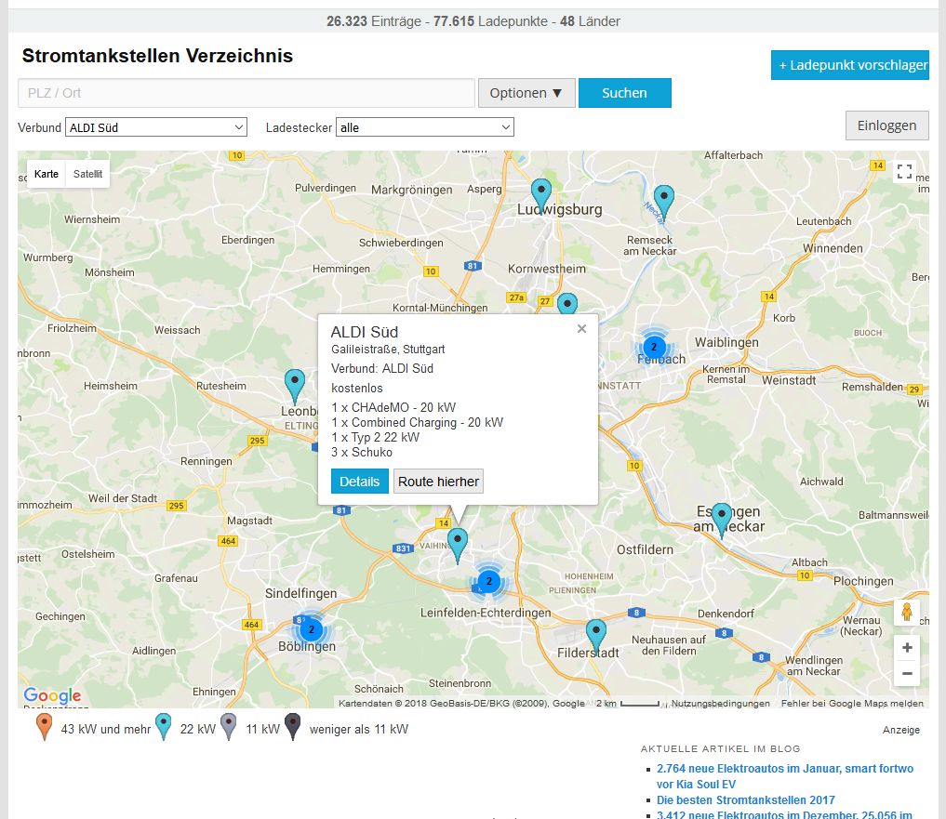The height and width of the screenshot is (819, 946).
Task: Open Details for ALDI Süd station
Action: click(x=360, y=482)
